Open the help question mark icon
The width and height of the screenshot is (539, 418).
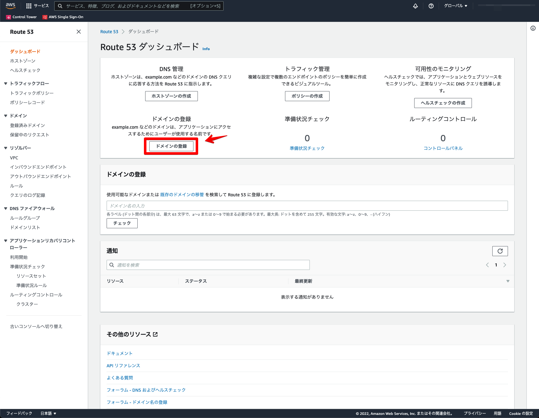(431, 6)
